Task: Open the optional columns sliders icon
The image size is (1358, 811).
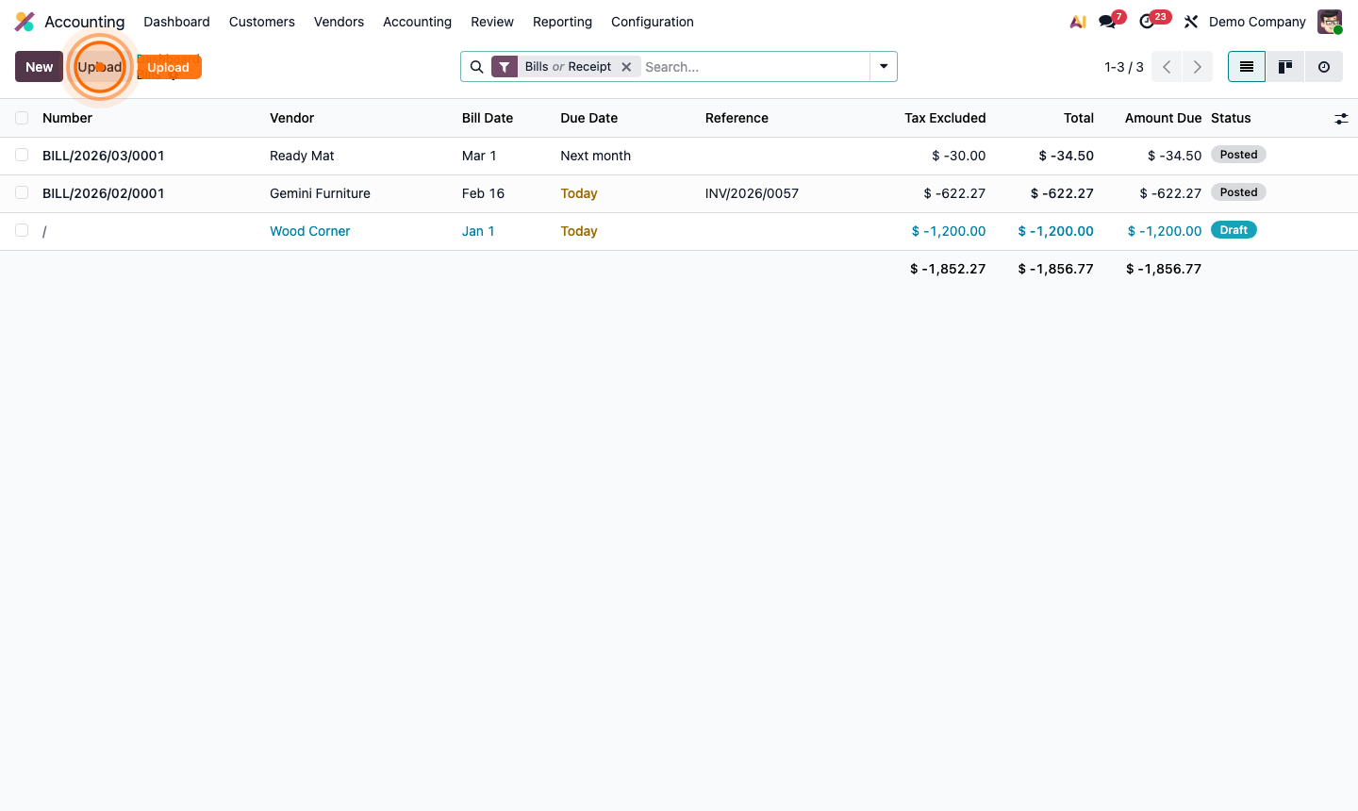Action: point(1341,118)
